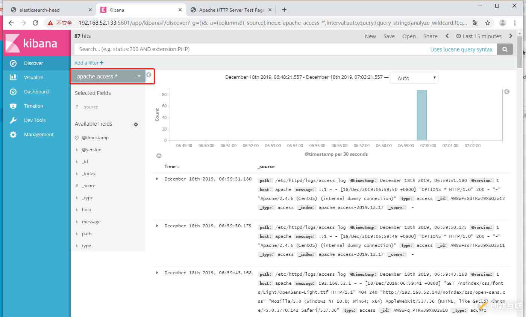Select the _id field
526x317 pixels.
[x=85, y=162]
